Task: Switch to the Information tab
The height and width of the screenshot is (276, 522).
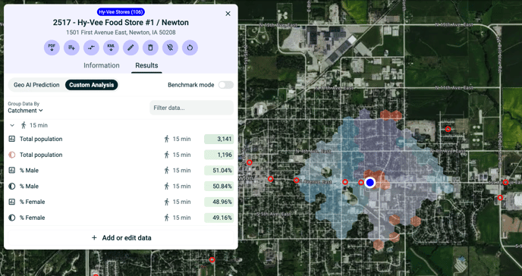Action: click(102, 65)
